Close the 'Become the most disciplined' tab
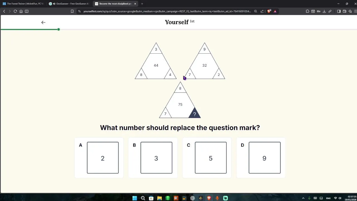357x201 pixels. click(x=135, y=4)
